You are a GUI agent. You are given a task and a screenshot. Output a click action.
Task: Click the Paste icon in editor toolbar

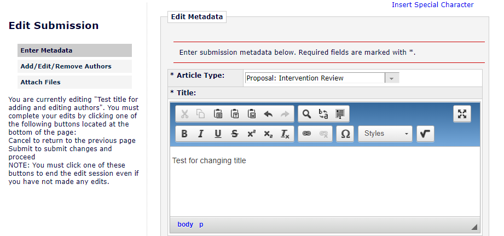click(x=218, y=114)
